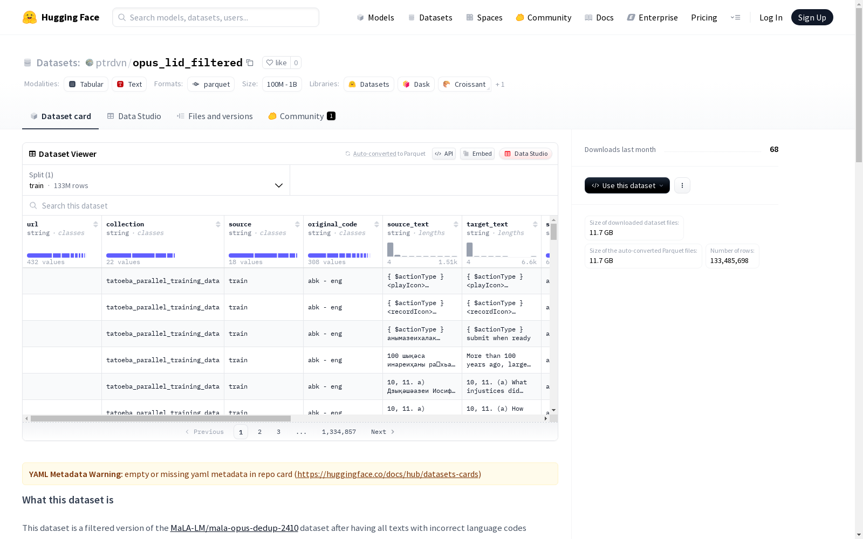
Task: Expand the Split train dropdown
Action: (156, 180)
